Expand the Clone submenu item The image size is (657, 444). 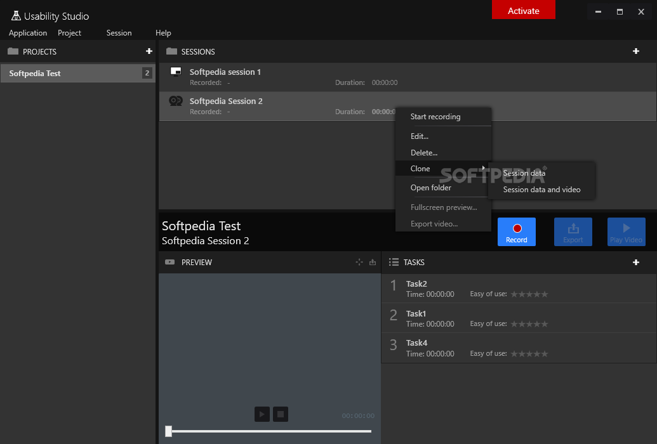pos(443,168)
